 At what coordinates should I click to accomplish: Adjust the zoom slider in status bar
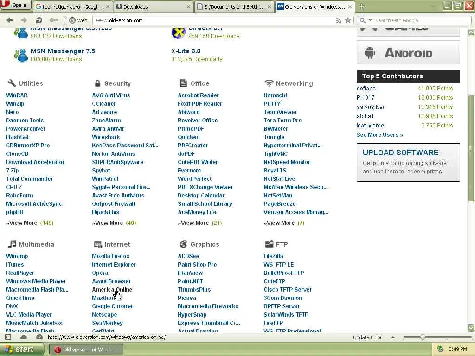point(423,337)
